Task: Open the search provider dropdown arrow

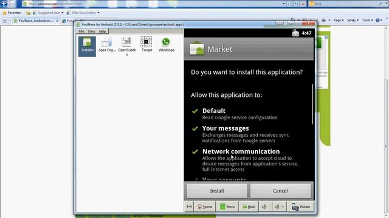Action: tap(386, 4)
